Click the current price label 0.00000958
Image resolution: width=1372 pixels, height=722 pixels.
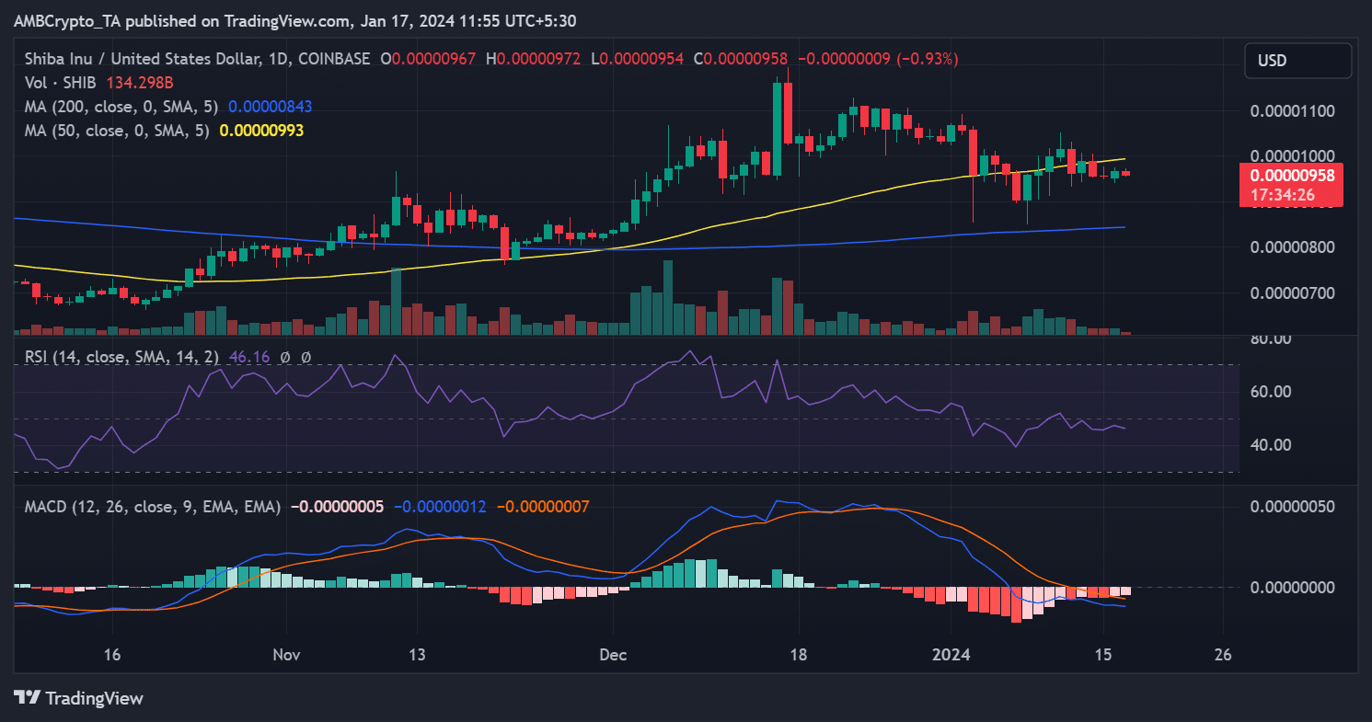[x=1291, y=175]
